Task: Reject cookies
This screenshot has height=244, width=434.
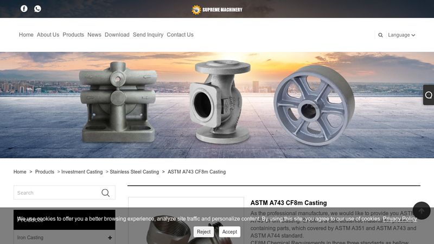Action: [x=204, y=232]
